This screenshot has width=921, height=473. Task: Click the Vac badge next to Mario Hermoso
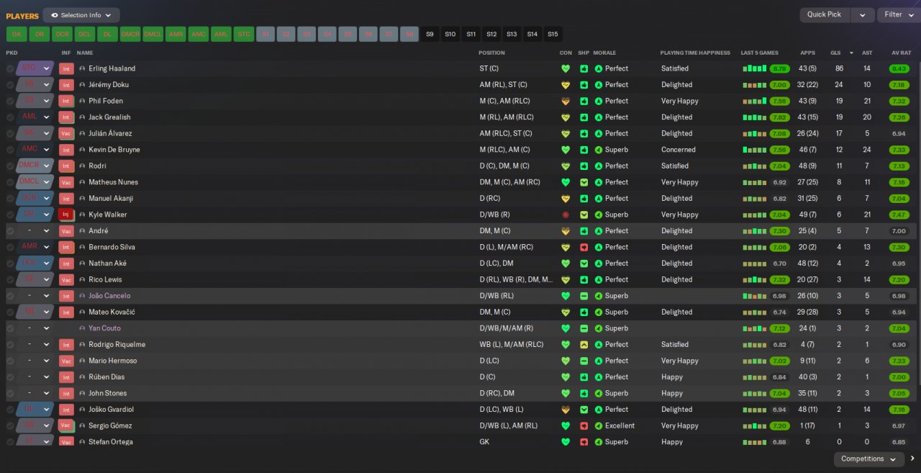click(66, 361)
